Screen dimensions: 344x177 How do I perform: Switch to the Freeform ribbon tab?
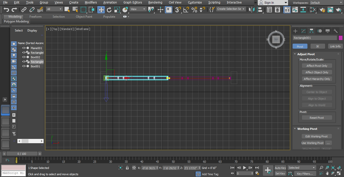36,17
